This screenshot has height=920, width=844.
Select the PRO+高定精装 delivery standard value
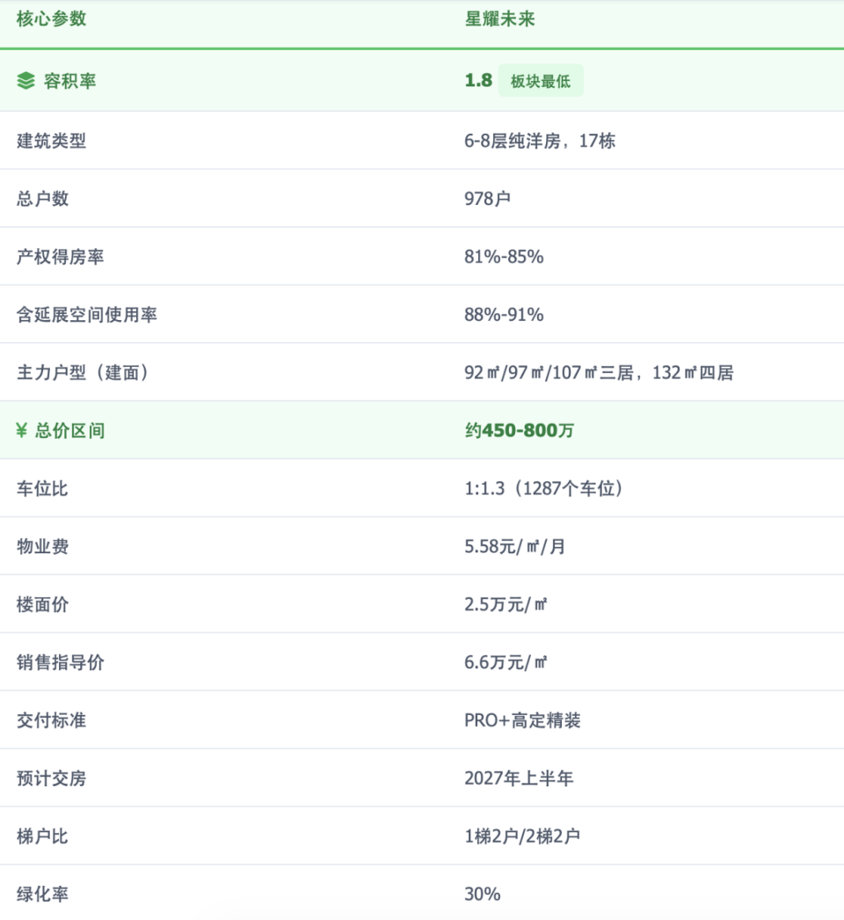522,721
